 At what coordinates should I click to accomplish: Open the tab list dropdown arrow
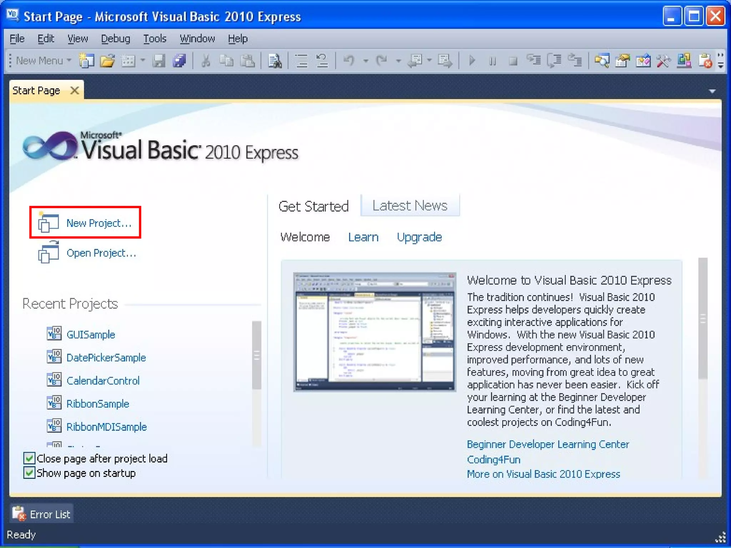tap(712, 91)
